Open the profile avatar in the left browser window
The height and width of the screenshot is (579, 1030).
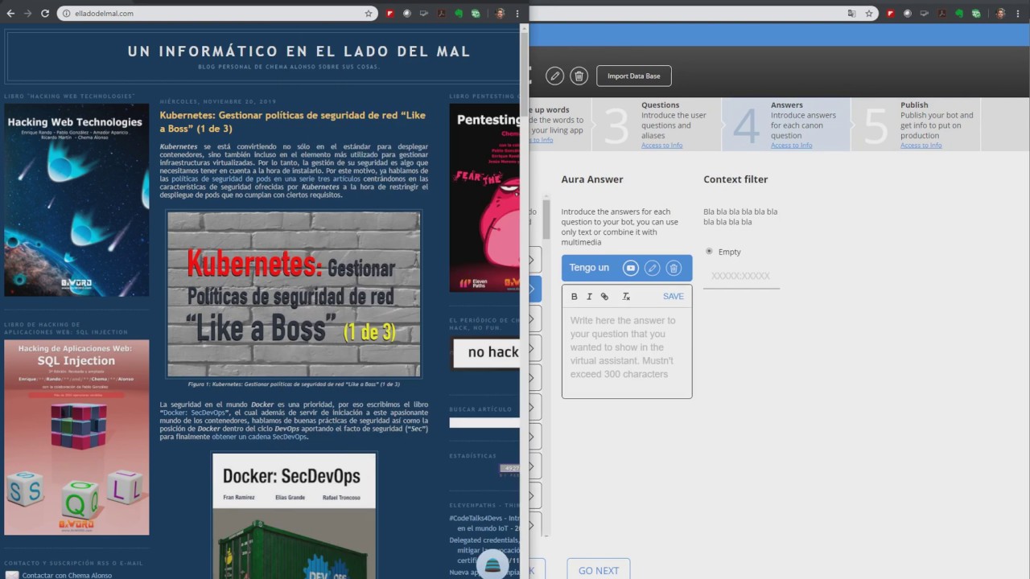coord(500,14)
